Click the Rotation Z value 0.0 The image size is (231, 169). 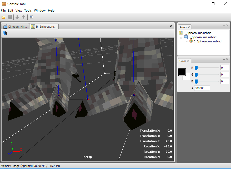click(170, 157)
